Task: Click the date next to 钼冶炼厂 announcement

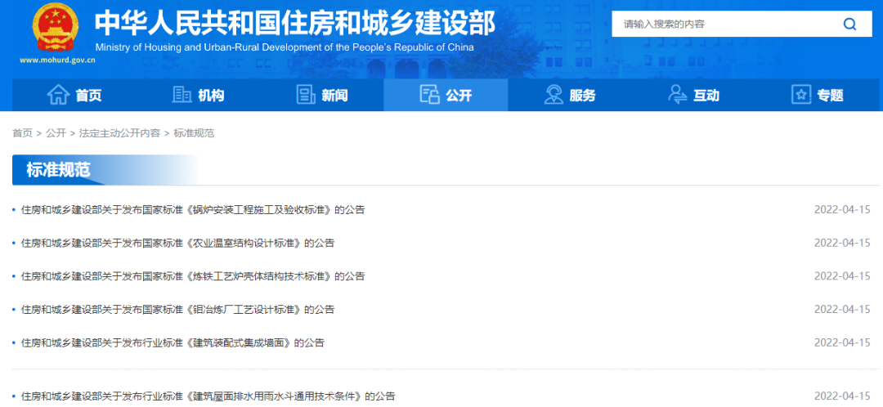Action: (842, 310)
